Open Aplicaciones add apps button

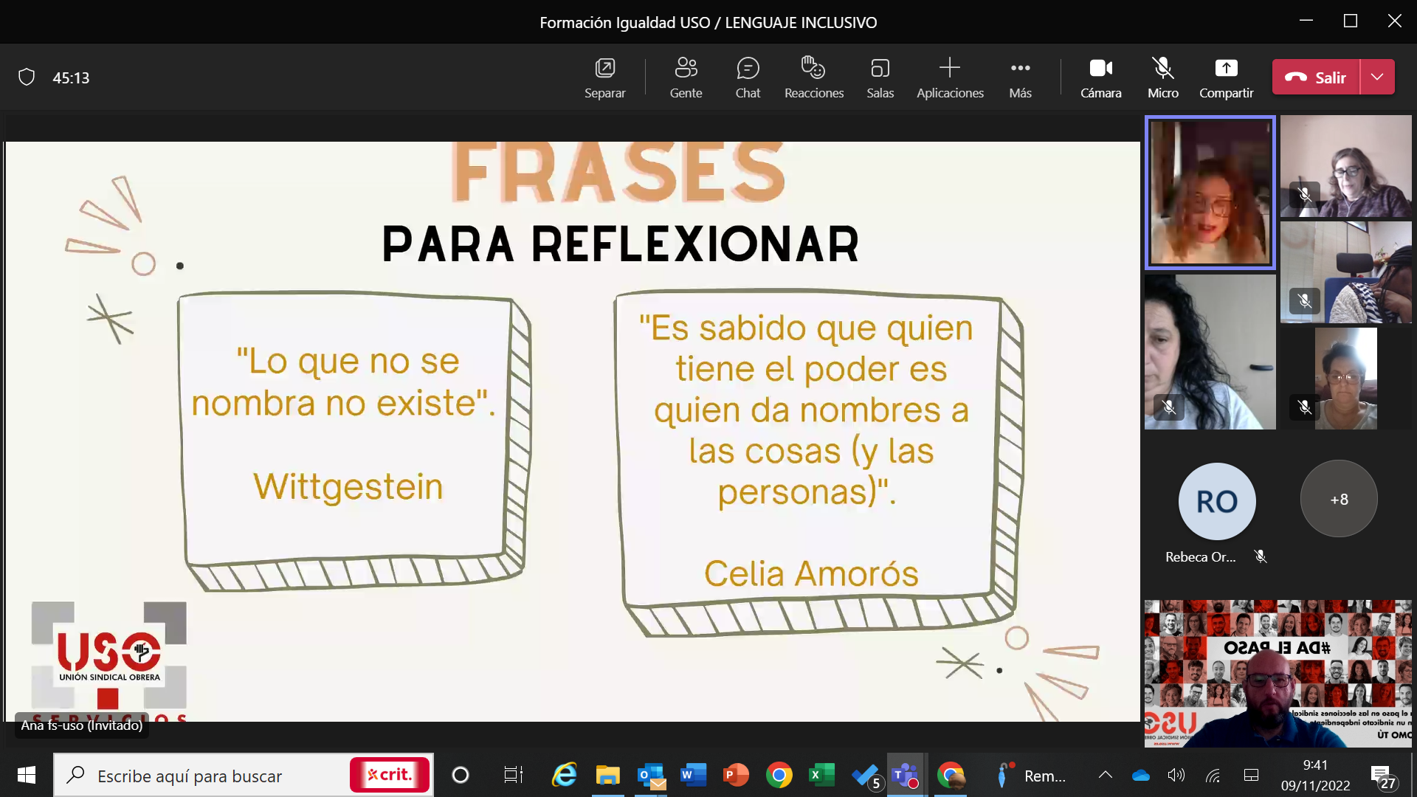pos(950,77)
